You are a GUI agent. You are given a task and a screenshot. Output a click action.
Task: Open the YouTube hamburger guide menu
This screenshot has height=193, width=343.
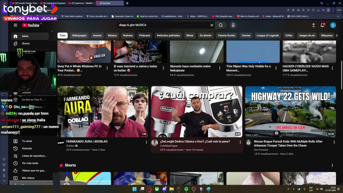pyautogui.click(x=16, y=25)
